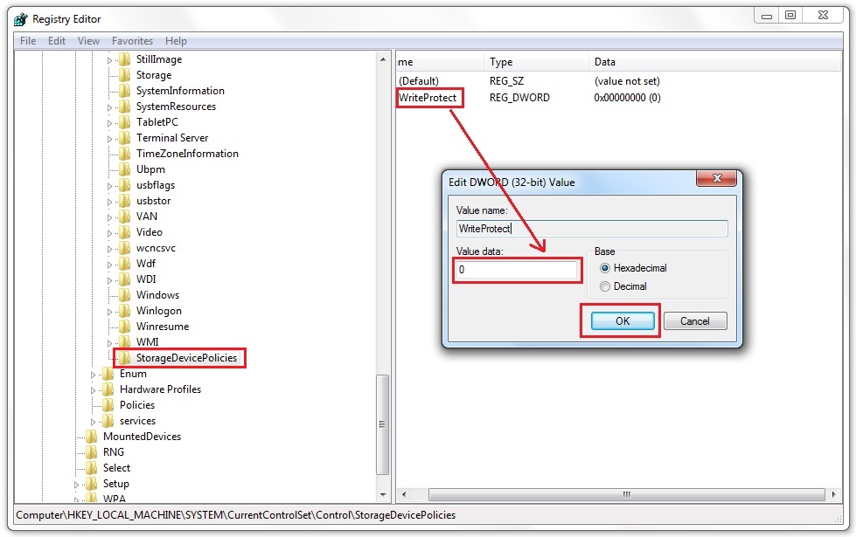Viewport: 856px width, 537px height.
Task: Select the wcncsvc folder icon
Action: pos(124,248)
